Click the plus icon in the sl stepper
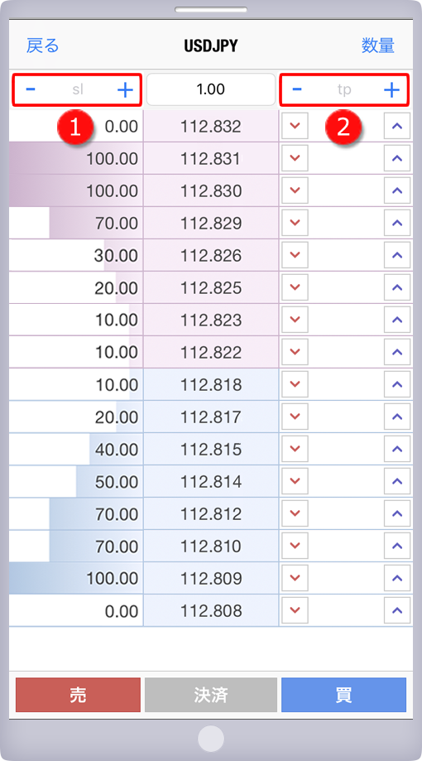This screenshot has height=761, width=422. click(125, 89)
